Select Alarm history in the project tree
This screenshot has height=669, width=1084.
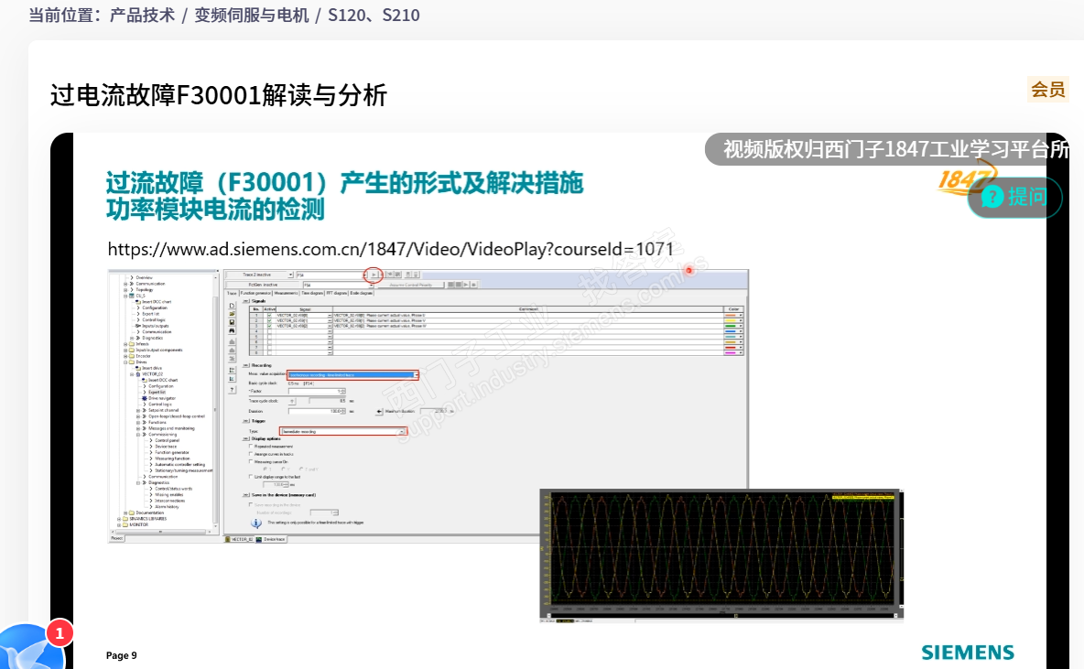[167, 507]
